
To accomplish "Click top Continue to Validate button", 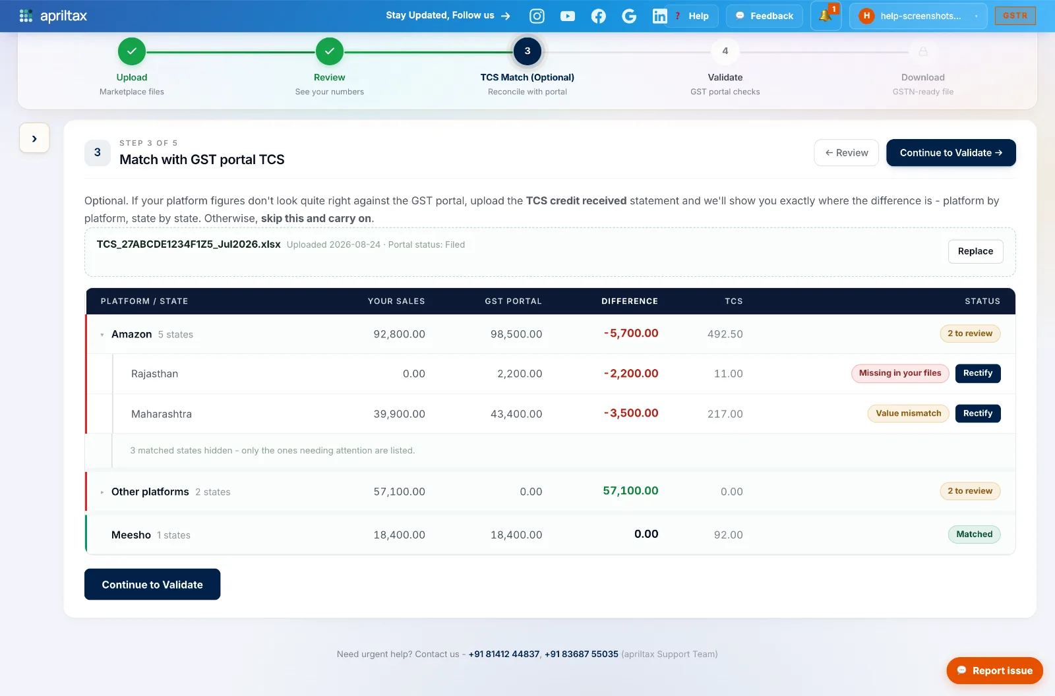I will [951, 153].
